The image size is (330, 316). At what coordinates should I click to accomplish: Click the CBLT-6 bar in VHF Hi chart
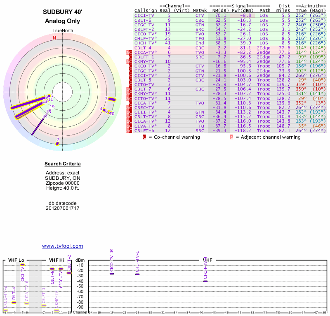[52, 269]
